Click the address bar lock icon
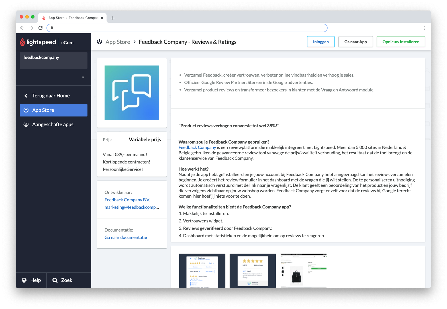 point(52,28)
